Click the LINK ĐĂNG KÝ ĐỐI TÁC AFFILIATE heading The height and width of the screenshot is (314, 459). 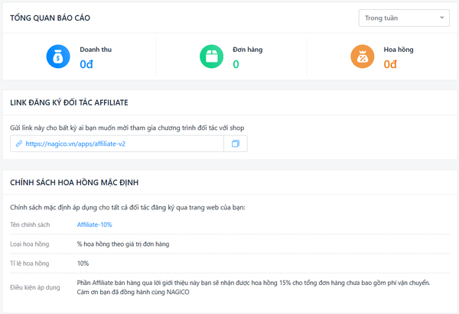(68, 102)
